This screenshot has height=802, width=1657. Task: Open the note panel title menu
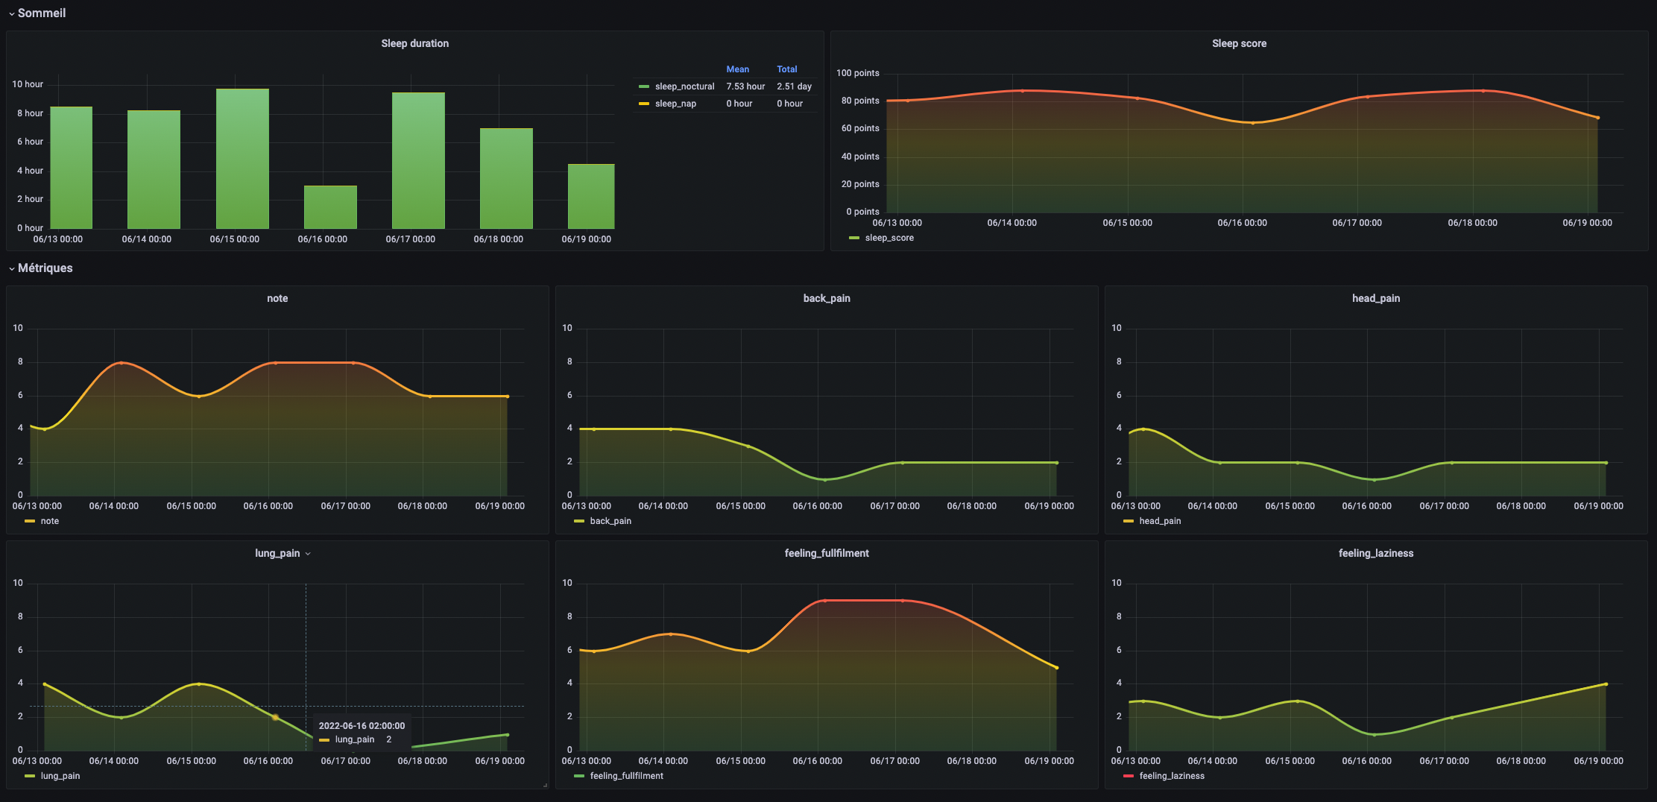click(277, 298)
